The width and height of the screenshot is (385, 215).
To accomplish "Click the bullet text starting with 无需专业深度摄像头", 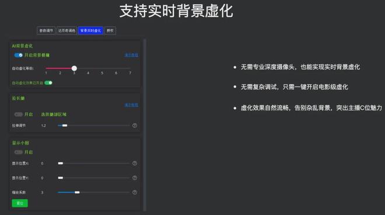I will 300,67.
